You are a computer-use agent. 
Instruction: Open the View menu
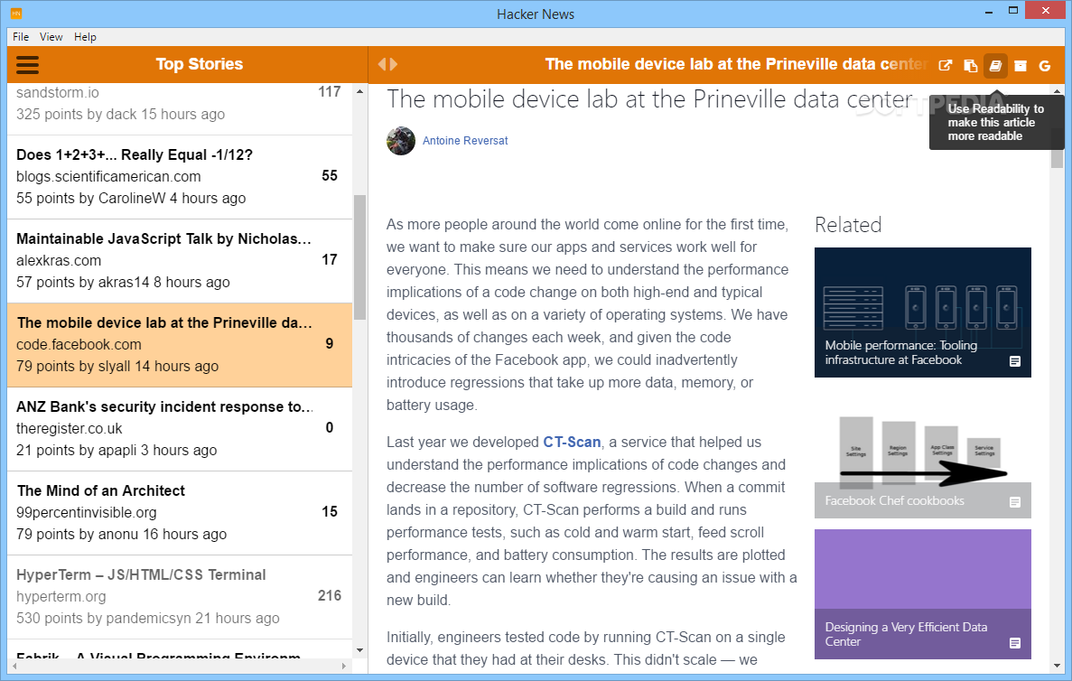tap(51, 37)
